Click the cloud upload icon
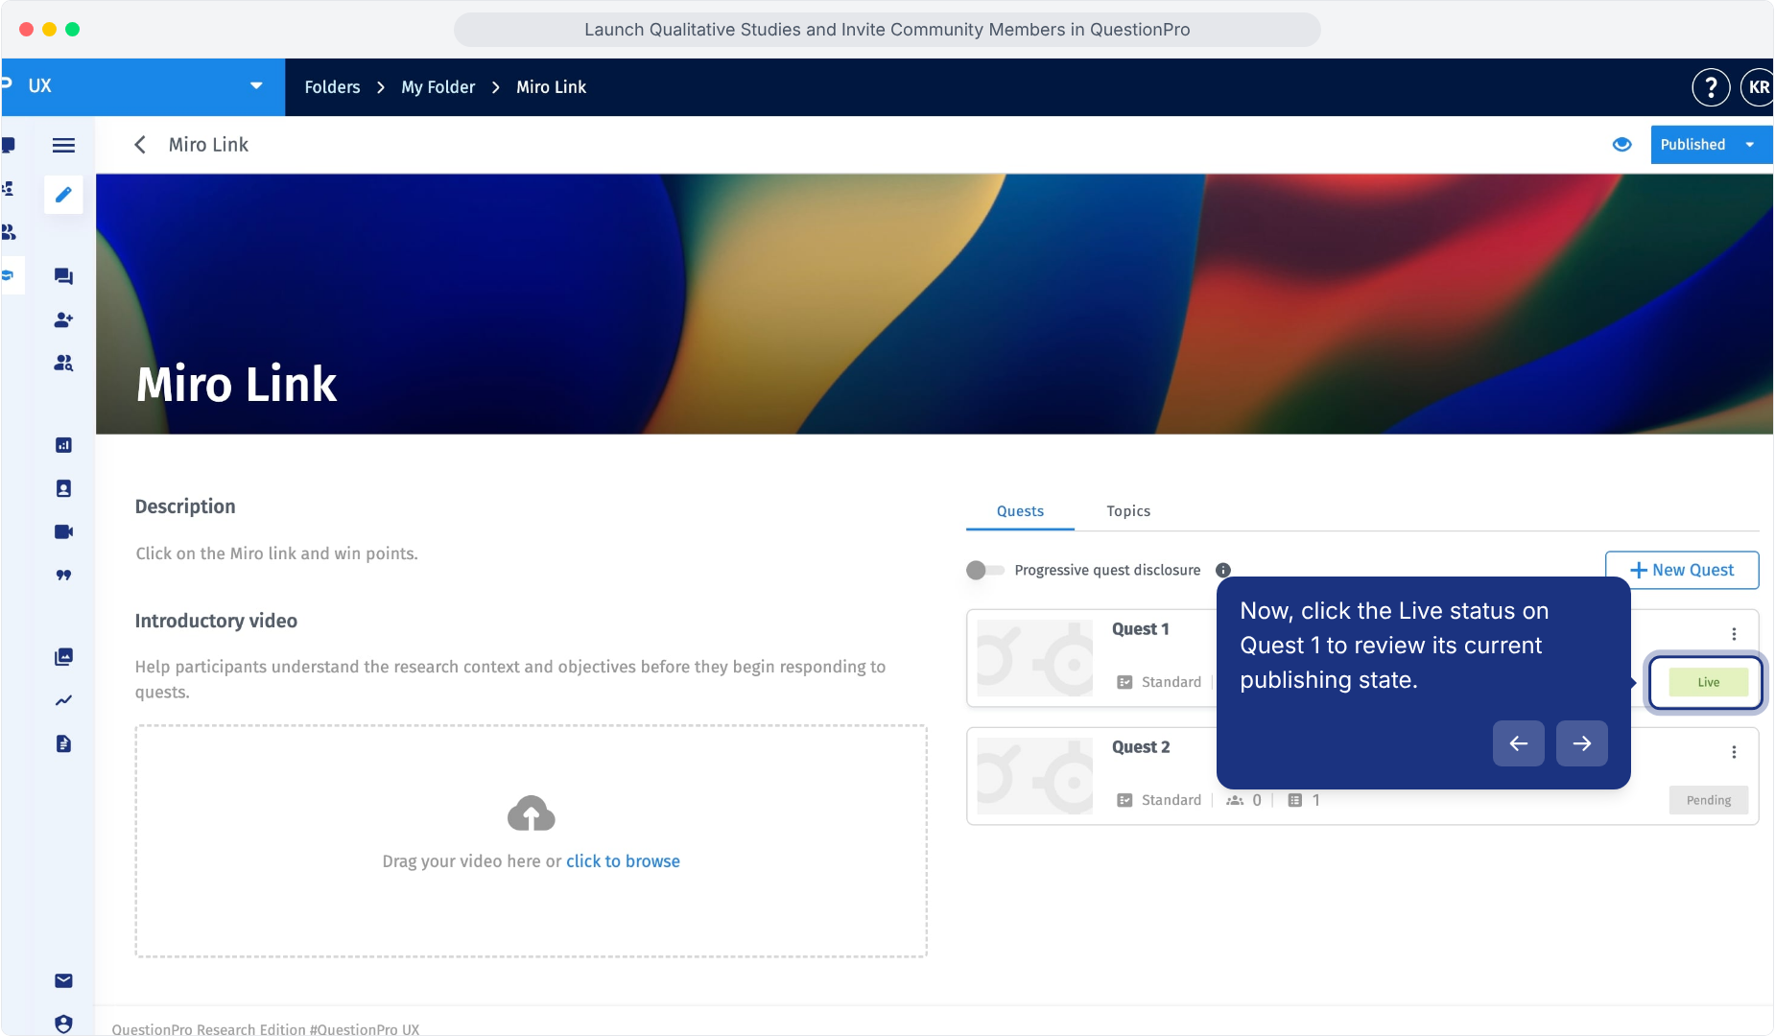 coord(532,813)
